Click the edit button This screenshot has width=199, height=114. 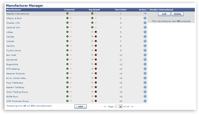coord(164,14)
